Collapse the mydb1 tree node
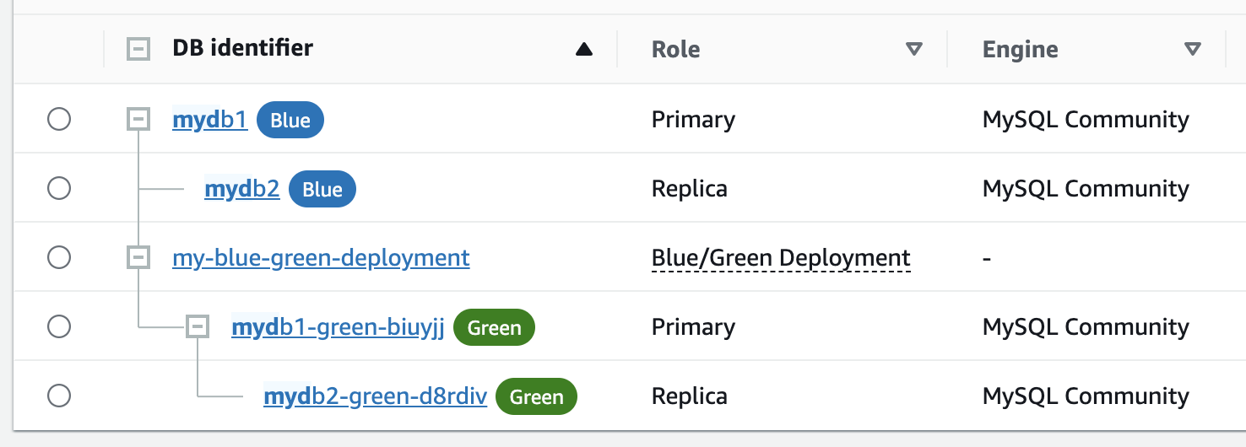 [x=138, y=120]
